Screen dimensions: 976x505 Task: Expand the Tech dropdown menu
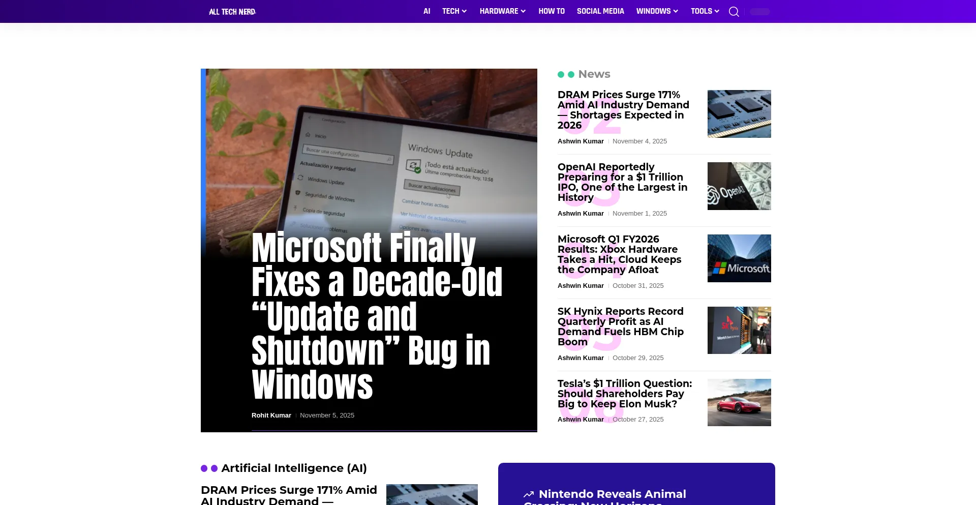tap(454, 11)
